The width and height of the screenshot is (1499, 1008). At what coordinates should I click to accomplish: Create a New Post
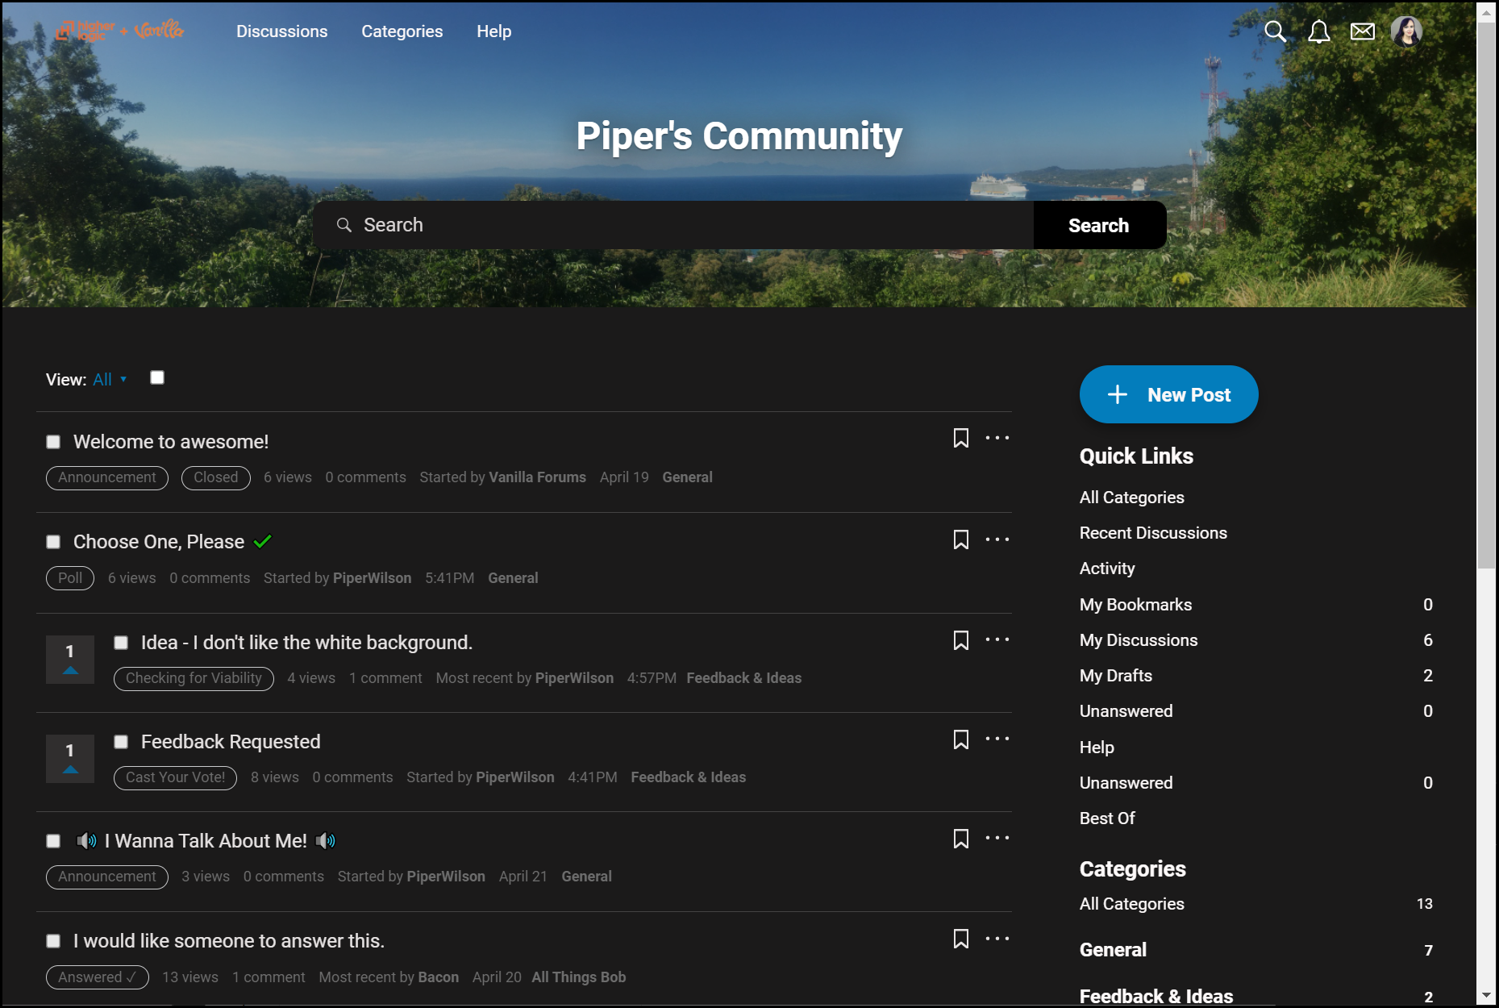[x=1168, y=394]
